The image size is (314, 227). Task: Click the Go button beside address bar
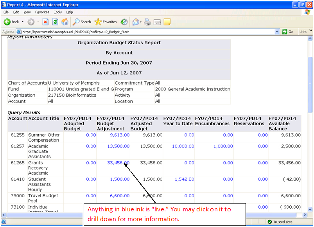click(287, 32)
